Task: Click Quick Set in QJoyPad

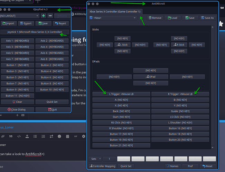Action: 52,102
